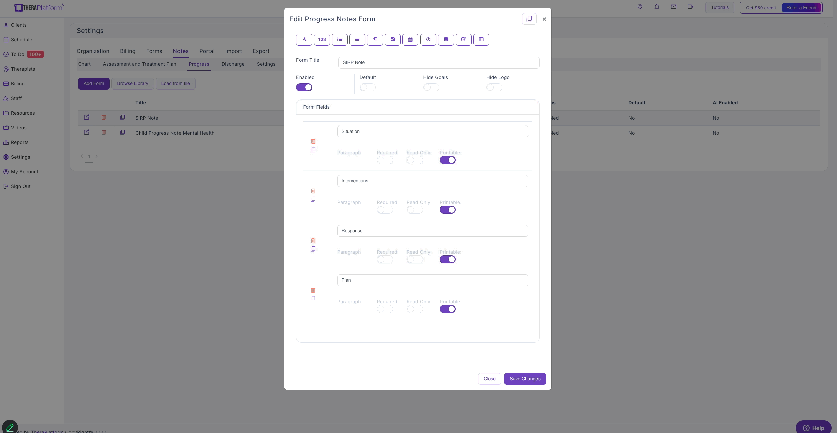Image resolution: width=837 pixels, height=433 pixels.
Task: Enable the Hide Goals switch
Action: (431, 87)
